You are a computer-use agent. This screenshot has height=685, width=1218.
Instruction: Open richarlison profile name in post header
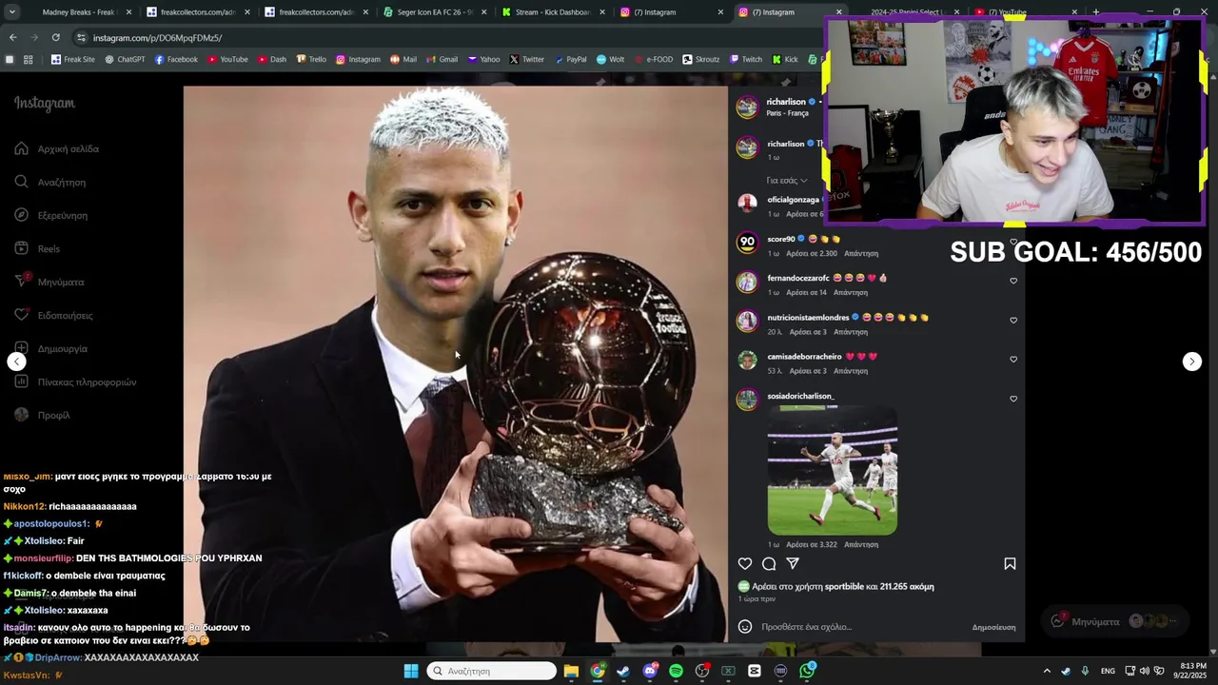pyautogui.click(x=786, y=102)
